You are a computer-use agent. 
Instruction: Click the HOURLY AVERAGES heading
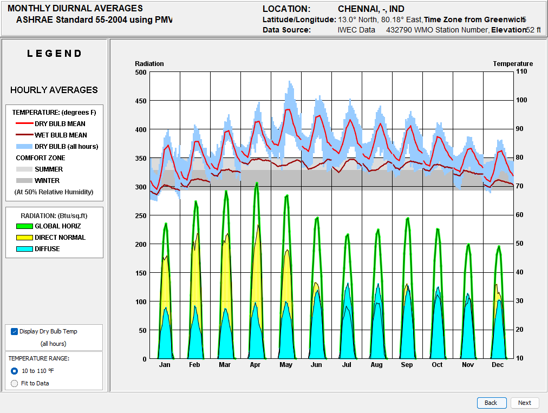click(x=54, y=90)
